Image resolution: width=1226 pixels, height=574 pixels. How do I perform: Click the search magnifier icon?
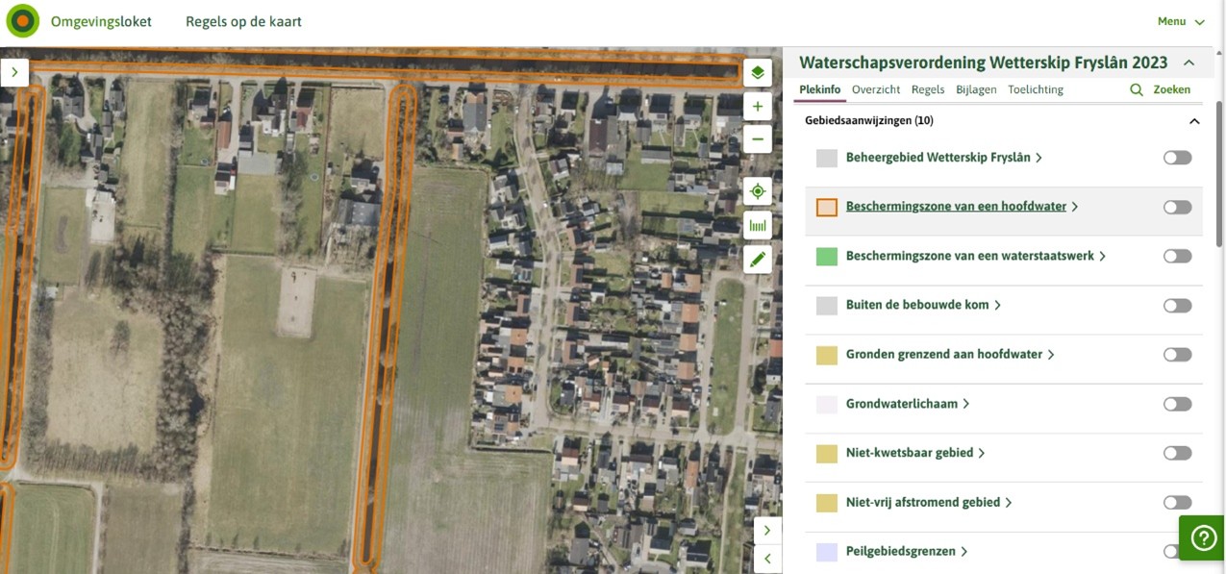point(1137,89)
